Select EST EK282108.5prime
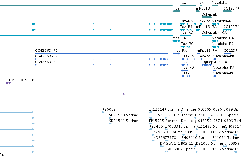 [223, 115]
